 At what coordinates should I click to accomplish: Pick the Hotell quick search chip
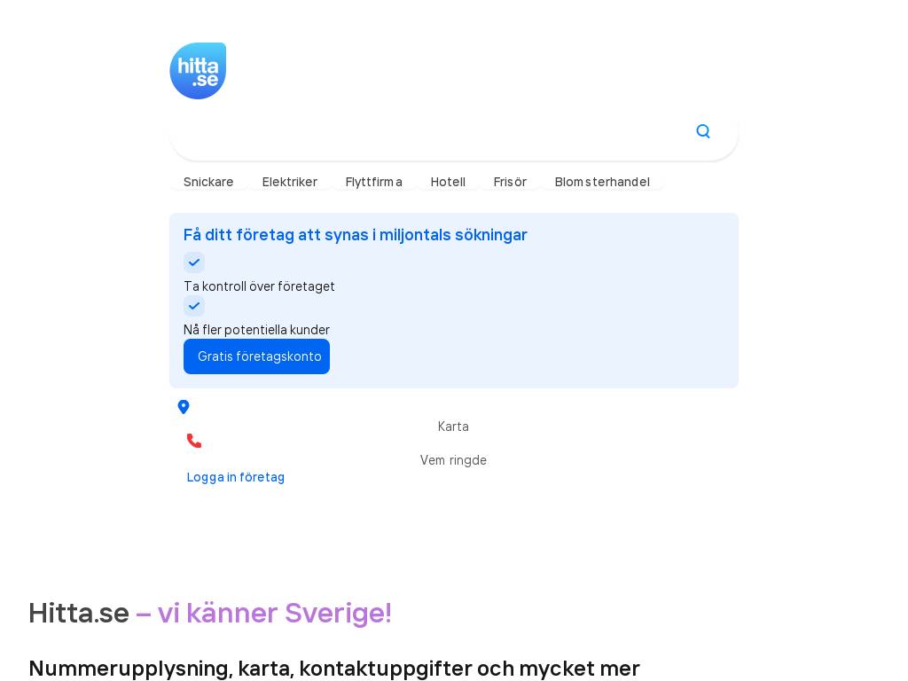pyautogui.click(x=448, y=182)
